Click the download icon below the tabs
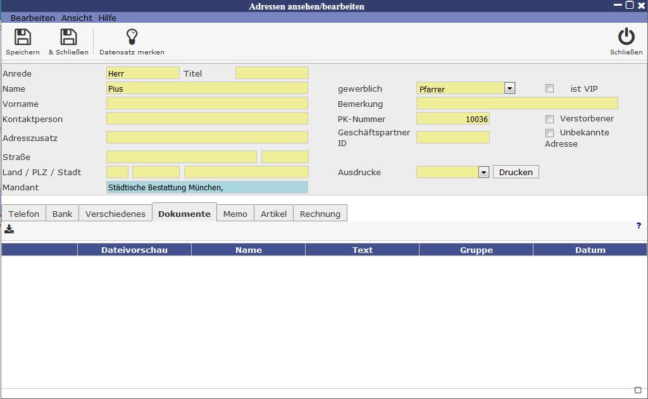The height and width of the screenshot is (399, 648). point(9,229)
